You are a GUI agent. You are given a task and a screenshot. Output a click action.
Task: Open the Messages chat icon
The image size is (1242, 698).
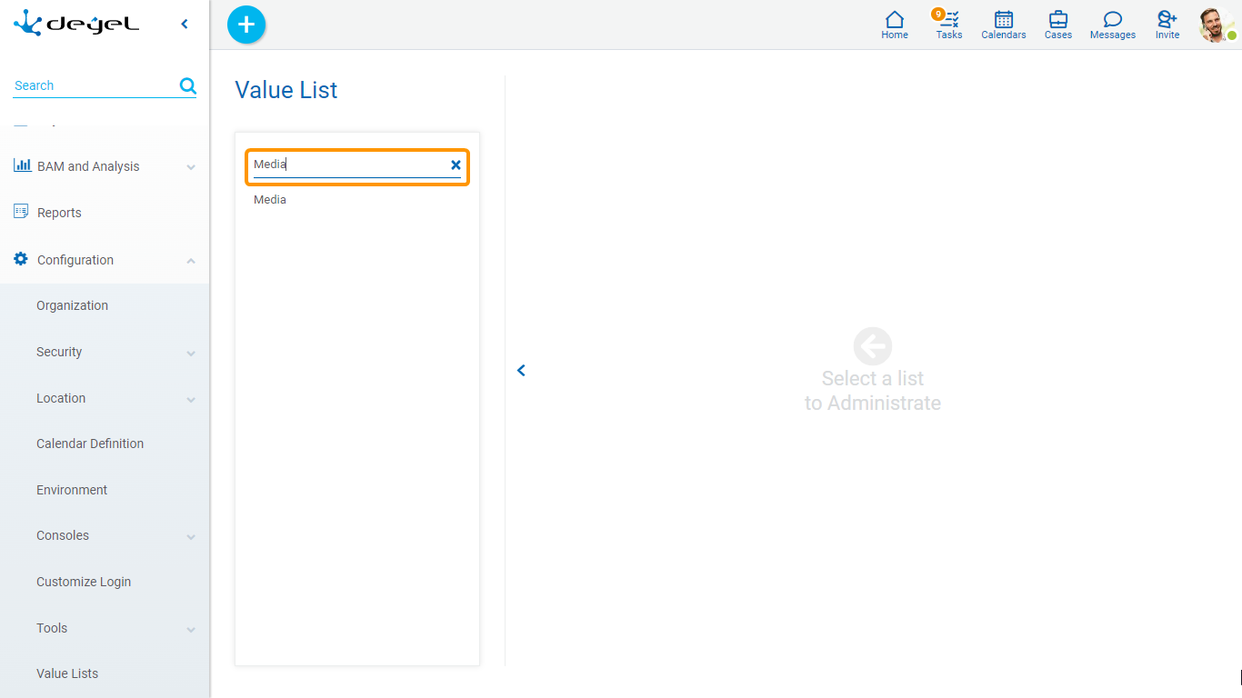[1113, 25]
